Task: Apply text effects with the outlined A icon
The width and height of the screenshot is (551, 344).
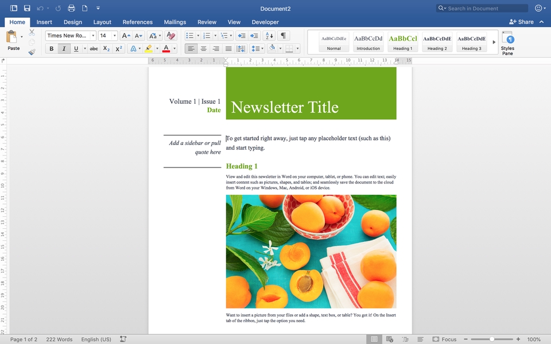Action: point(133,48)
